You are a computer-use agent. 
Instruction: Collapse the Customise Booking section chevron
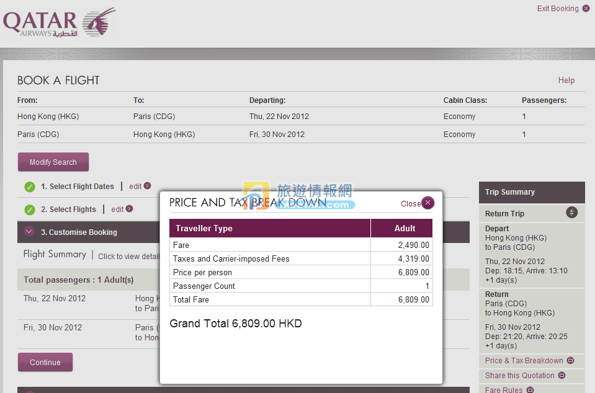tap(29, 232)
